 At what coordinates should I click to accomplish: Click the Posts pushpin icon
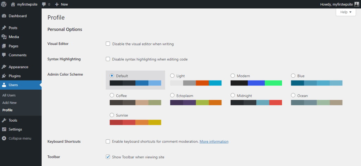tap(4, 28)
